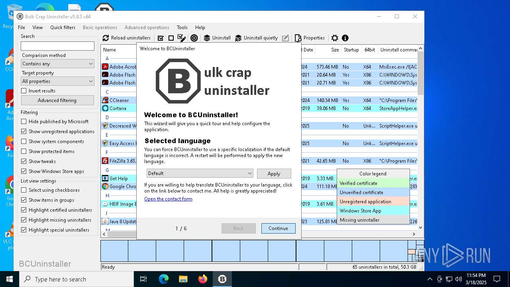Click the Apply language button
Image resolution: width=510 pixels, height=287 pixels.
[274, 173]
